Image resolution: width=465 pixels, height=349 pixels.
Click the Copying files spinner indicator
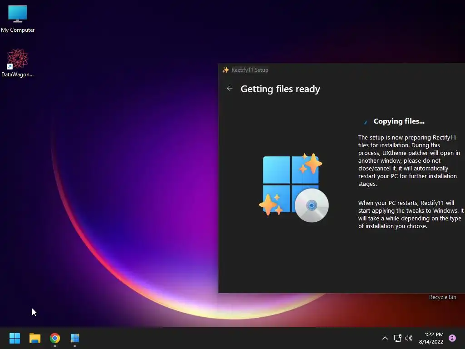coord(366,122)
